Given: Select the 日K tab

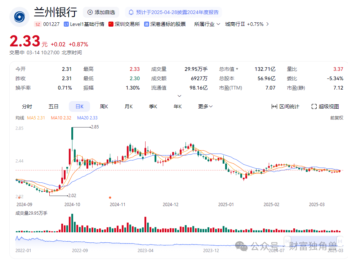Looking at the screenshot, I should 80,106.
